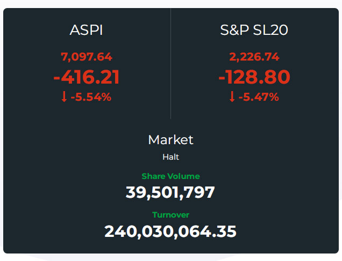
Task: Click the Market heading
Action: click(171, 140)
